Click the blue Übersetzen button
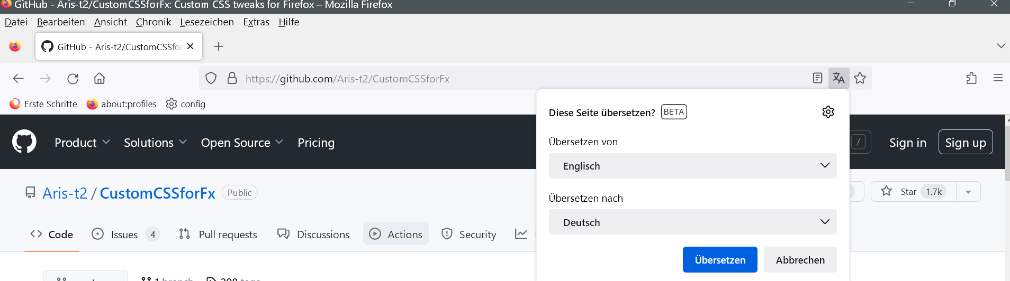1010x281 pixels. coord(720,260)
